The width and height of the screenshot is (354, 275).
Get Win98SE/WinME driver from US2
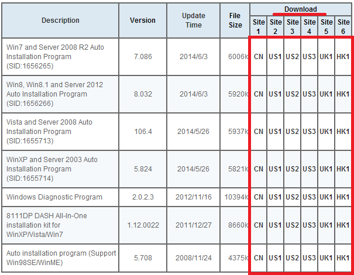click(292, 258)
